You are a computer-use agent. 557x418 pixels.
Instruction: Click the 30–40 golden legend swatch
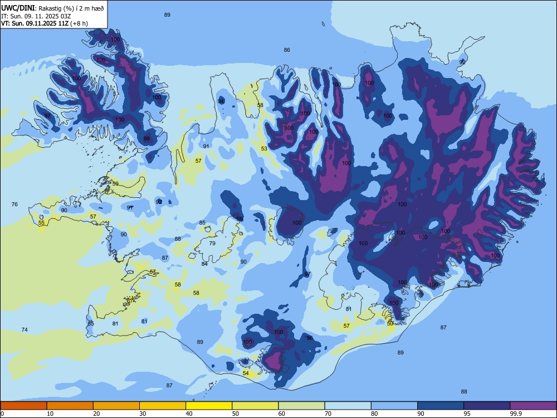[x=163, y=406]
